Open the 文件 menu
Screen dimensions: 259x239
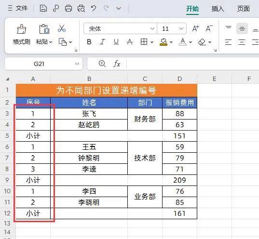click(18, 8)
